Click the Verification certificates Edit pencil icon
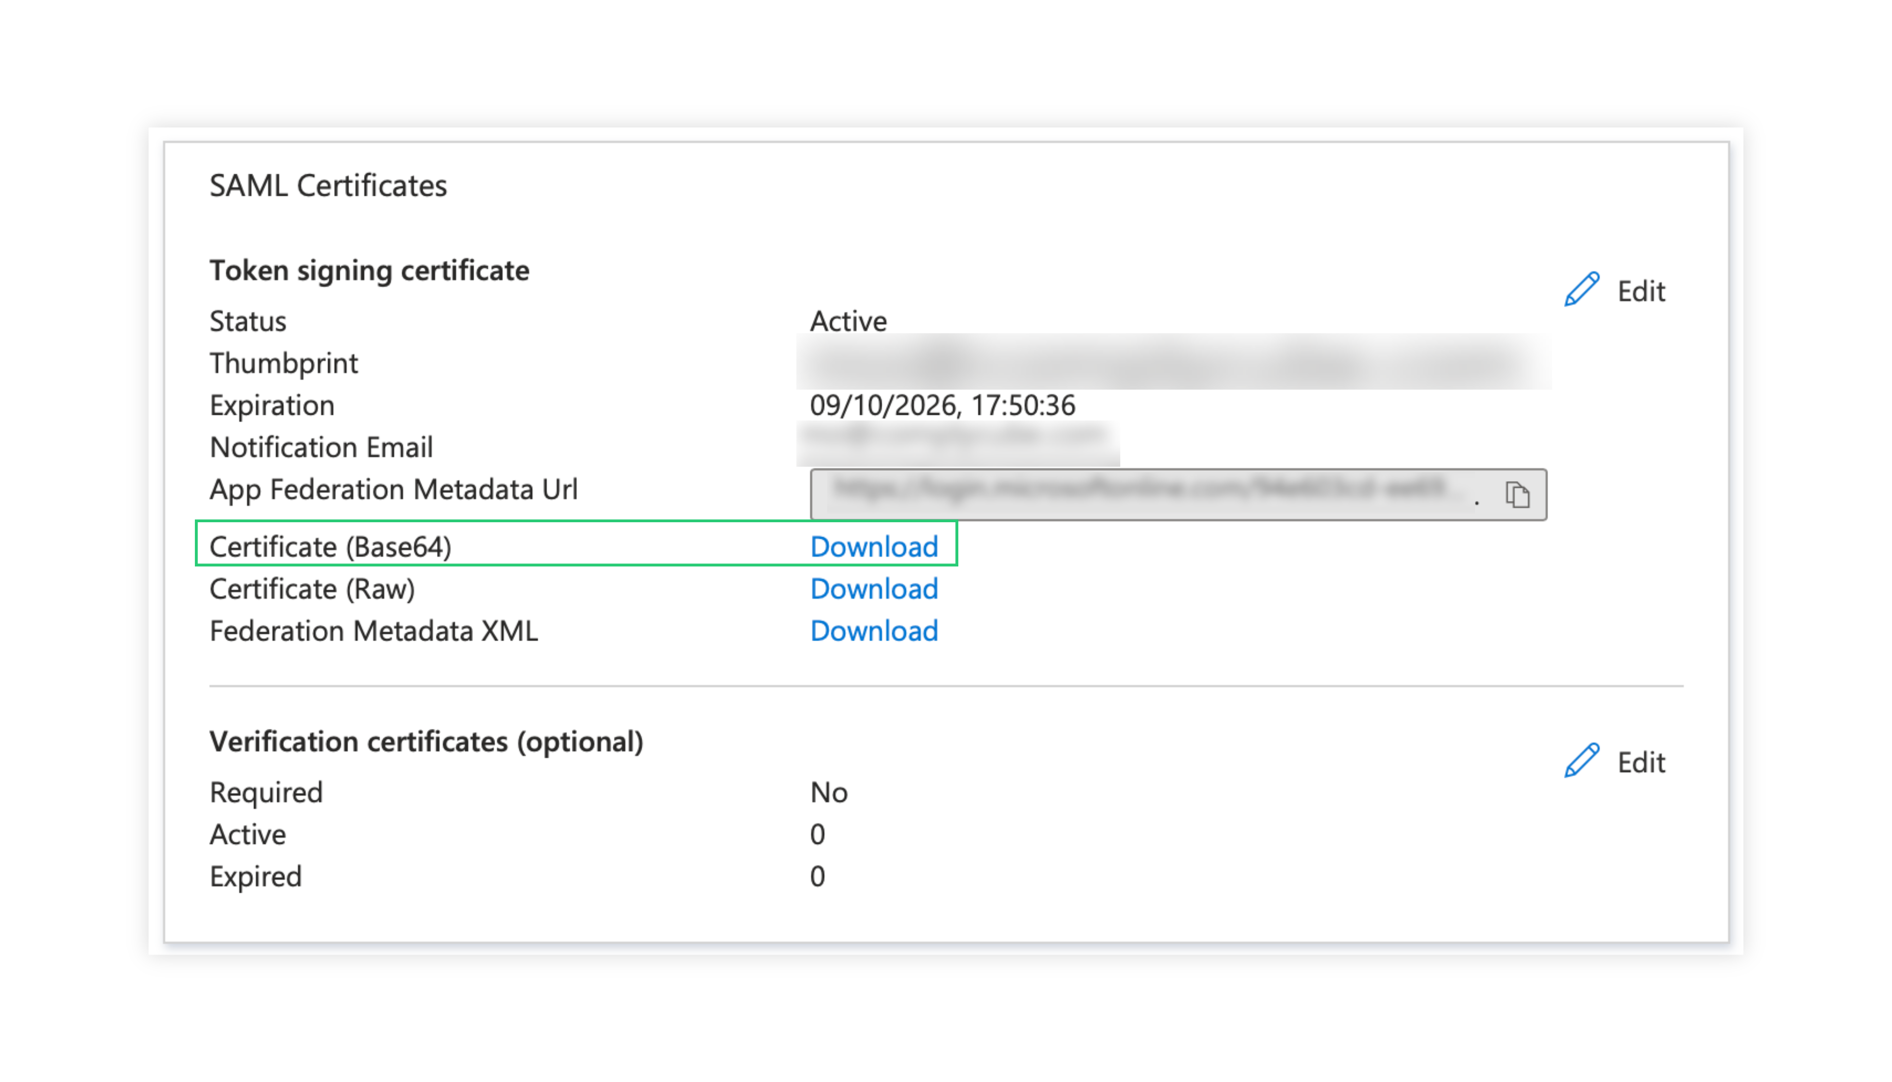1892x1082 pixels. coord(1581,761)
